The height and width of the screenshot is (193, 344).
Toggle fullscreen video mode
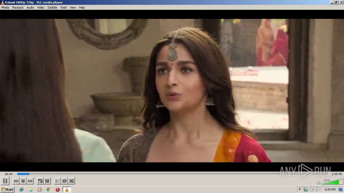(40, 181)
